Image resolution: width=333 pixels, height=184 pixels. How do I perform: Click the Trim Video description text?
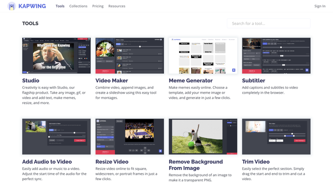pos(273,174)
